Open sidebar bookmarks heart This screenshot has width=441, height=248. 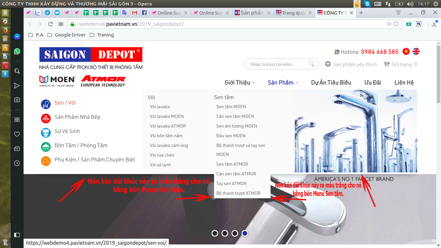17,134
